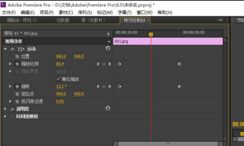Collapse the 运动 effect group

pyautogui.click(x=5, y=49)
